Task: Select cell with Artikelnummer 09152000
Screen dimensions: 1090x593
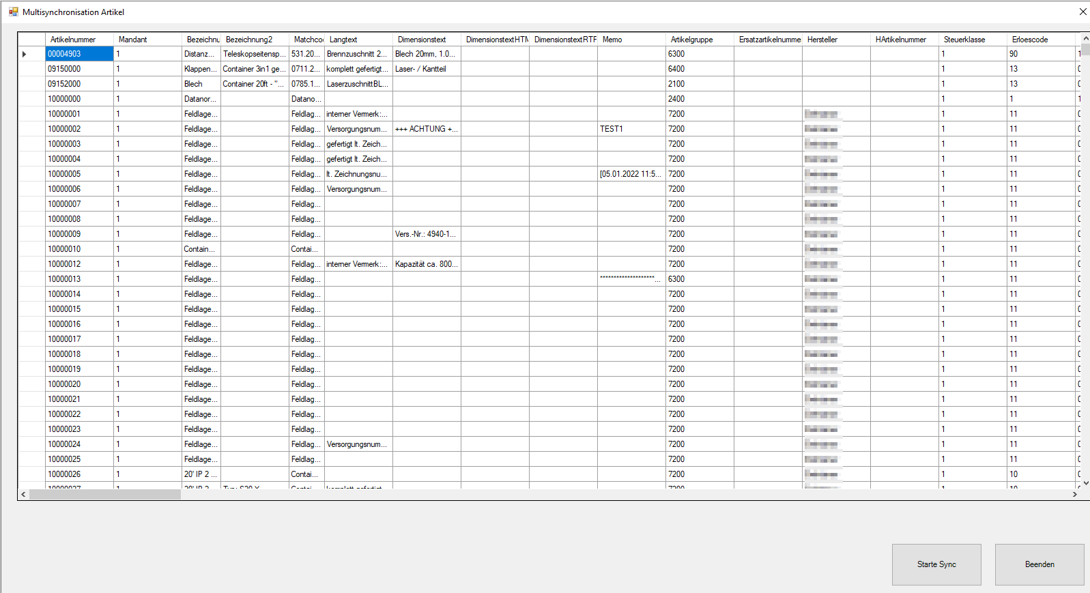Action: coord(79,84)
